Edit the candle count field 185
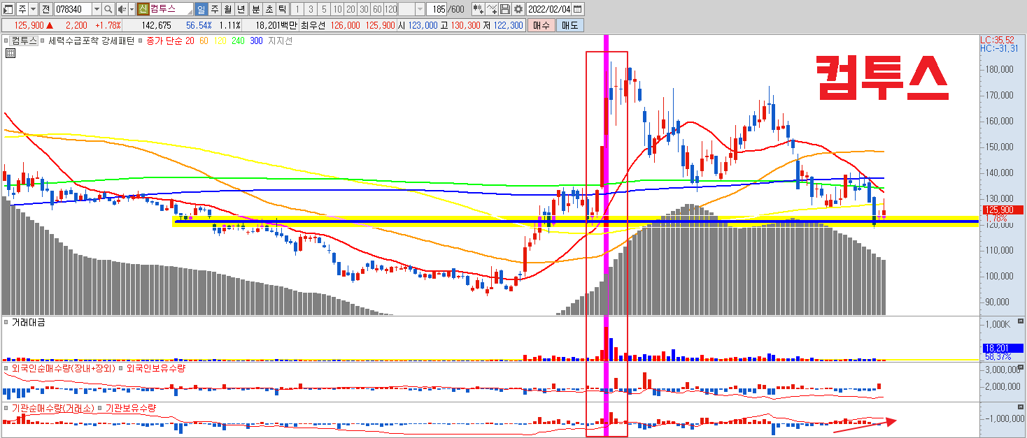 (x=437, y=9)
